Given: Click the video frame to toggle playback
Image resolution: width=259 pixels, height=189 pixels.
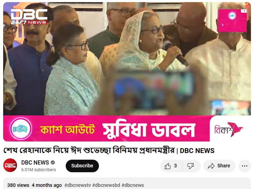Looking at the screenshot, I should click(x=127, y=59).
